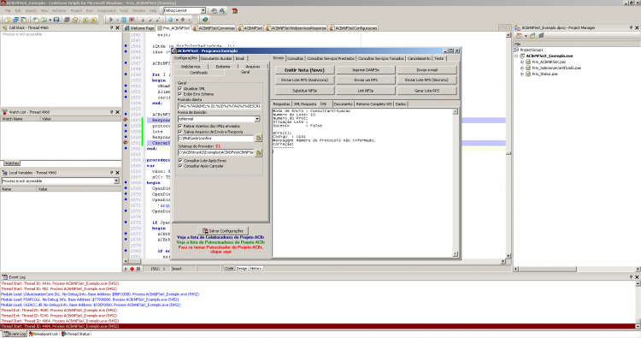Switch to the Consultas tab

tap(295, 58)
